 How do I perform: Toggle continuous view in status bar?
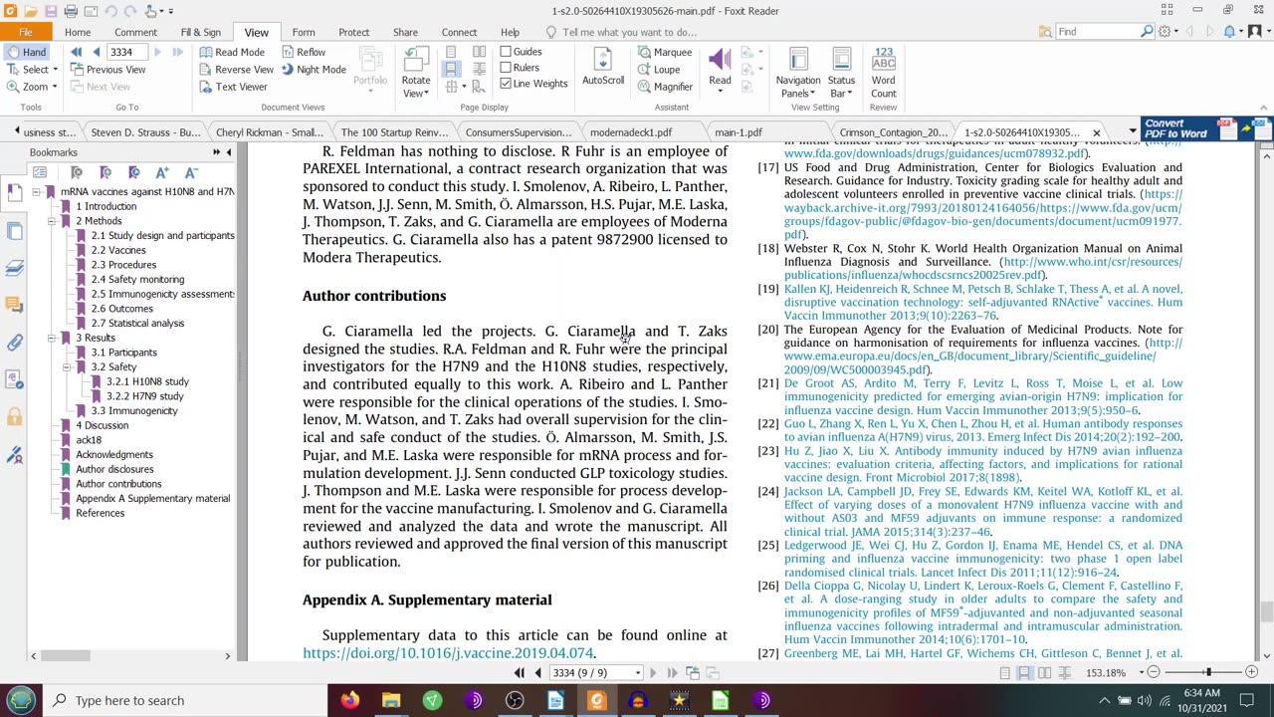coord(1024,673)
